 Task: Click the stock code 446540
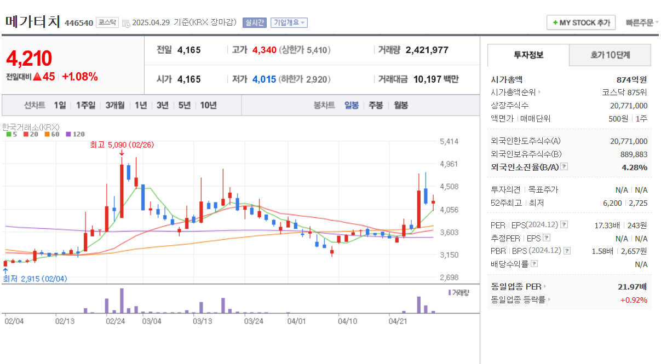point(79,23)
